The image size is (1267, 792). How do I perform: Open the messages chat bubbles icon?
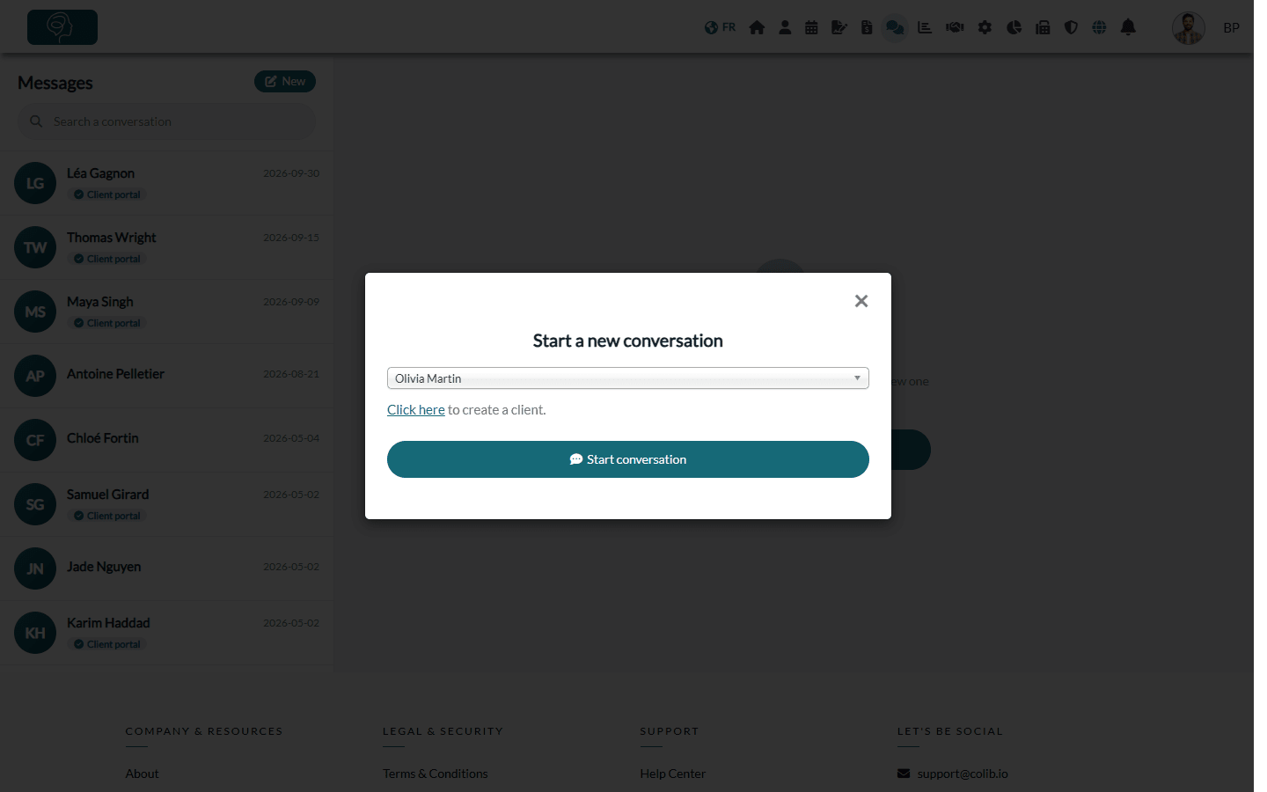[895, 27]
